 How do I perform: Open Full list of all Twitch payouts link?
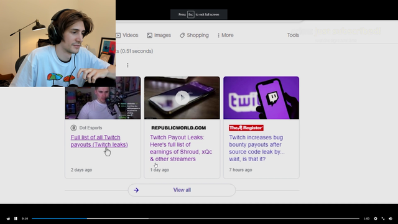click(99, 141)
